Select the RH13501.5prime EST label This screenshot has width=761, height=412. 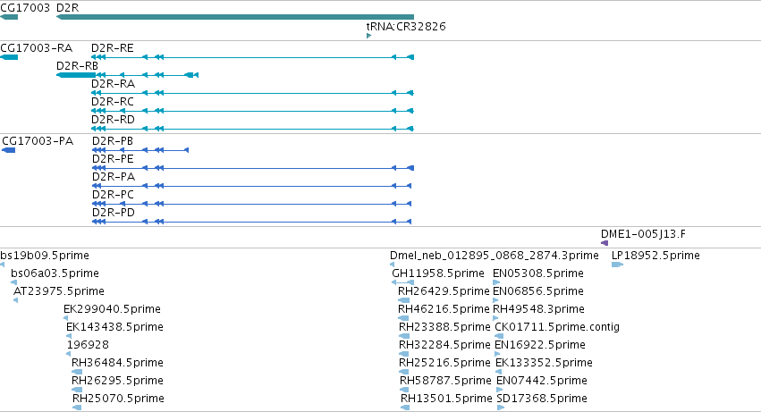coord(446,399)
